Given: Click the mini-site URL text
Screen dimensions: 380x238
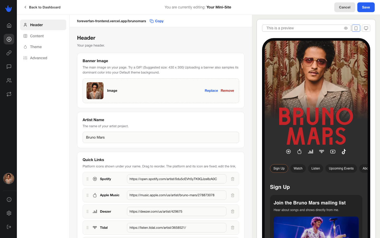Looking at the screenshot, I should (111, 21).
